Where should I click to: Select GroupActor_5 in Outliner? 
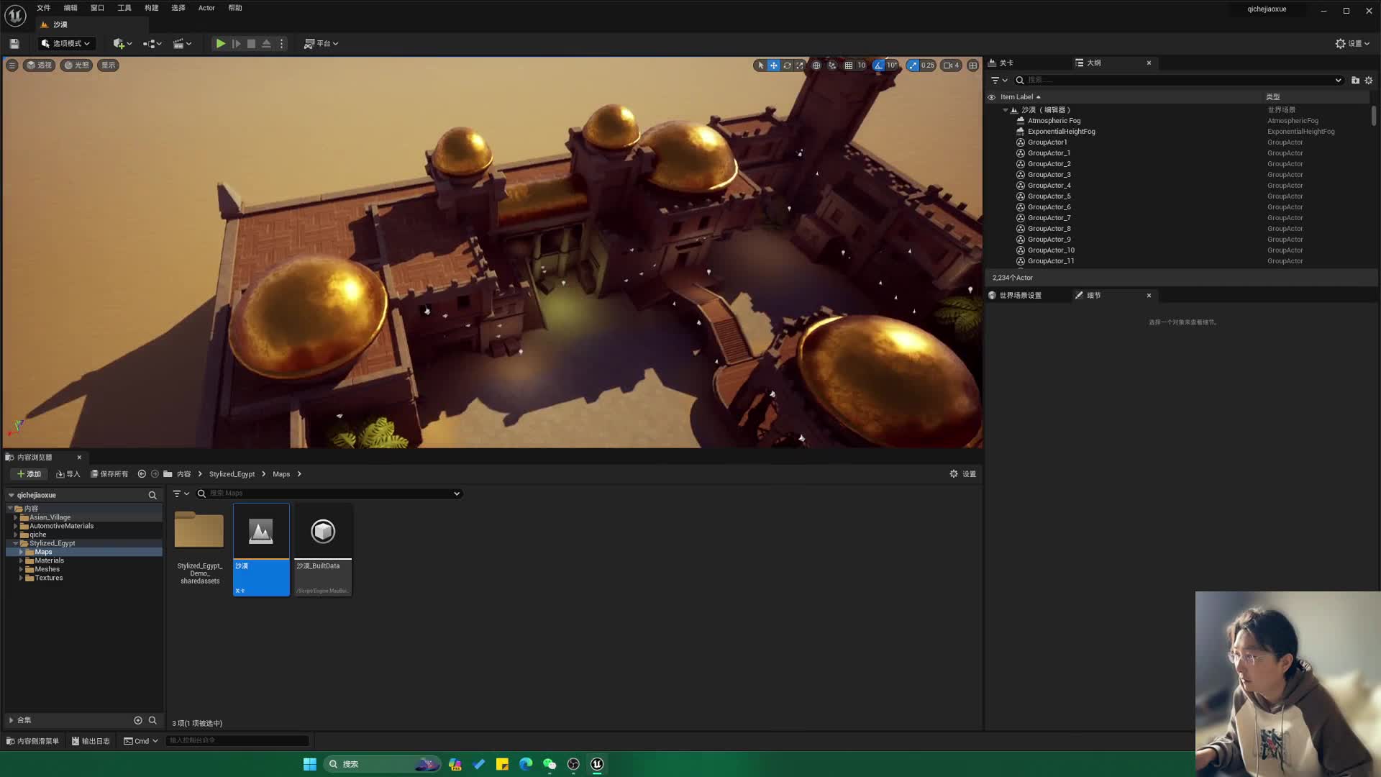coord(1049,196)
